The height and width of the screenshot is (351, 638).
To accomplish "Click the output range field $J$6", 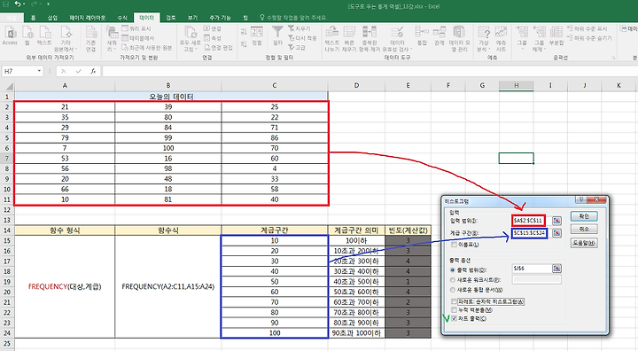I will [532, 269].
